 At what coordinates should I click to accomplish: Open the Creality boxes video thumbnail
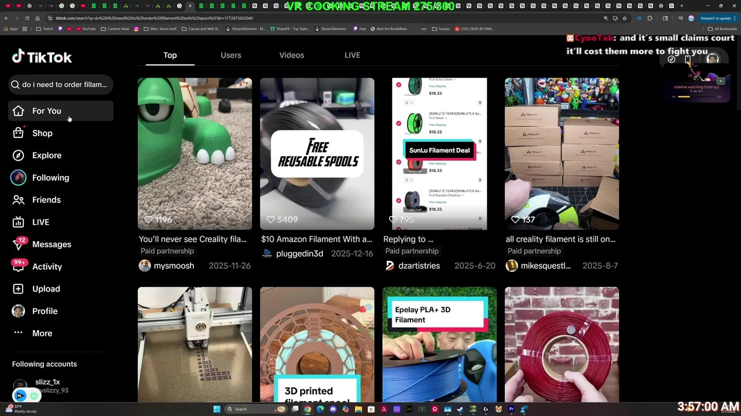coord(562,154)
